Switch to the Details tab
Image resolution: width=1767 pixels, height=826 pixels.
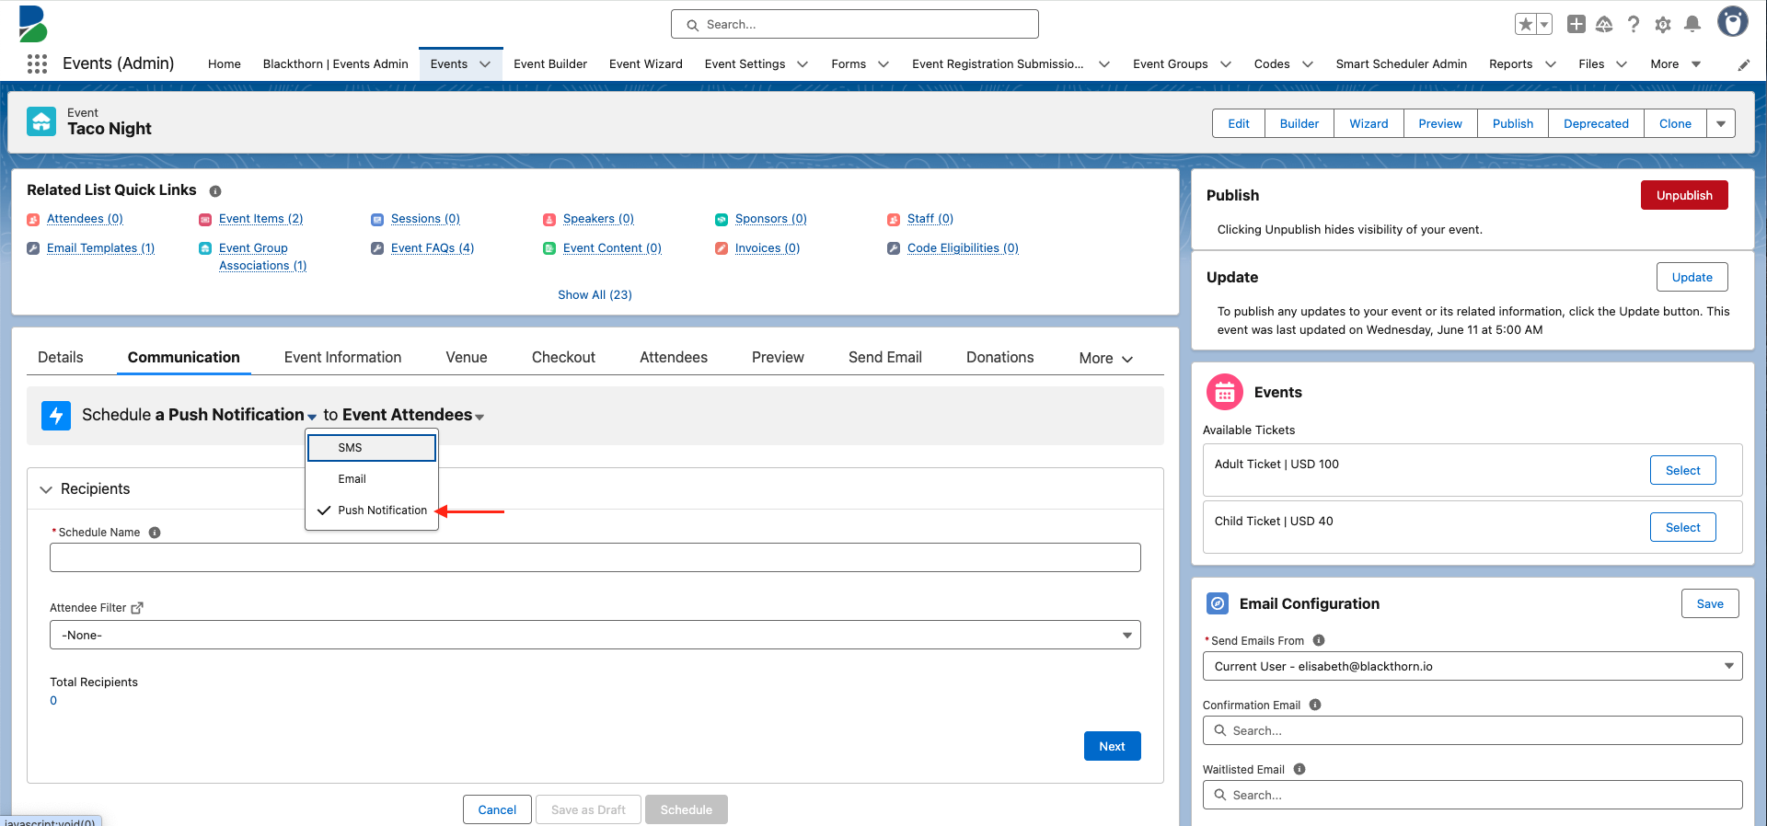click(61, 357)
